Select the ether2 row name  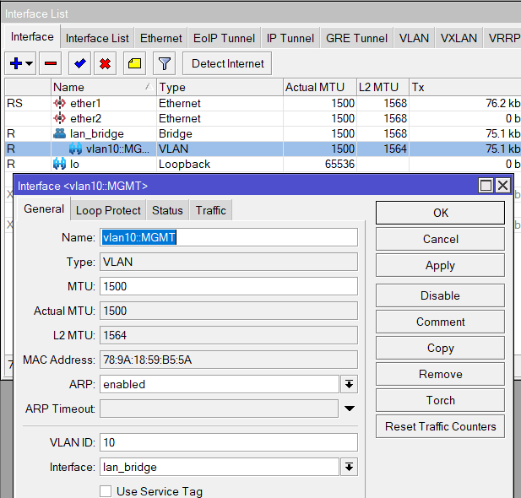86,119
